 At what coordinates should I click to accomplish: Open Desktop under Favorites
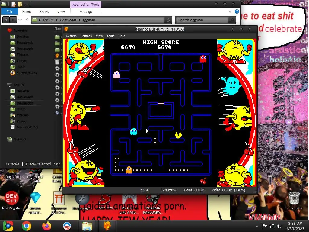click(23, 37)
